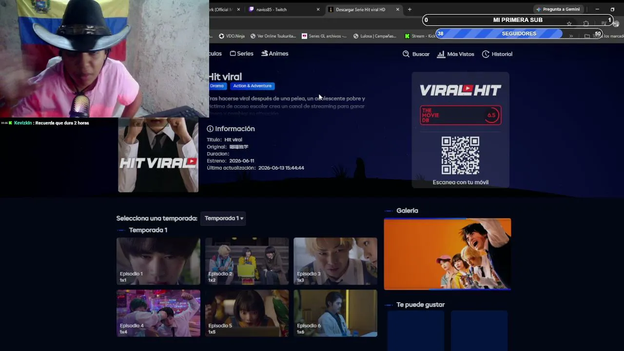Click the Recuerda que dura 2 horas message
Image resolution: width=624 pixels, height=351 pixels.
[62, 123]
